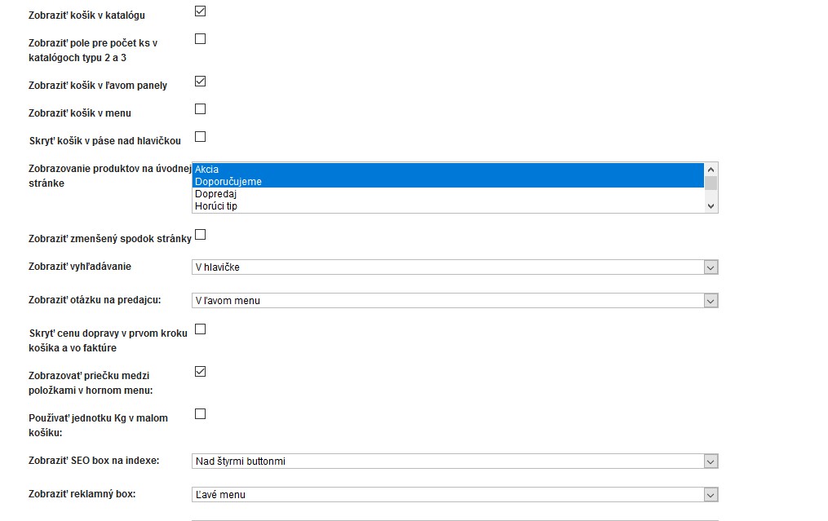Click the product listbox scrollbar thumb

[711, 183]
